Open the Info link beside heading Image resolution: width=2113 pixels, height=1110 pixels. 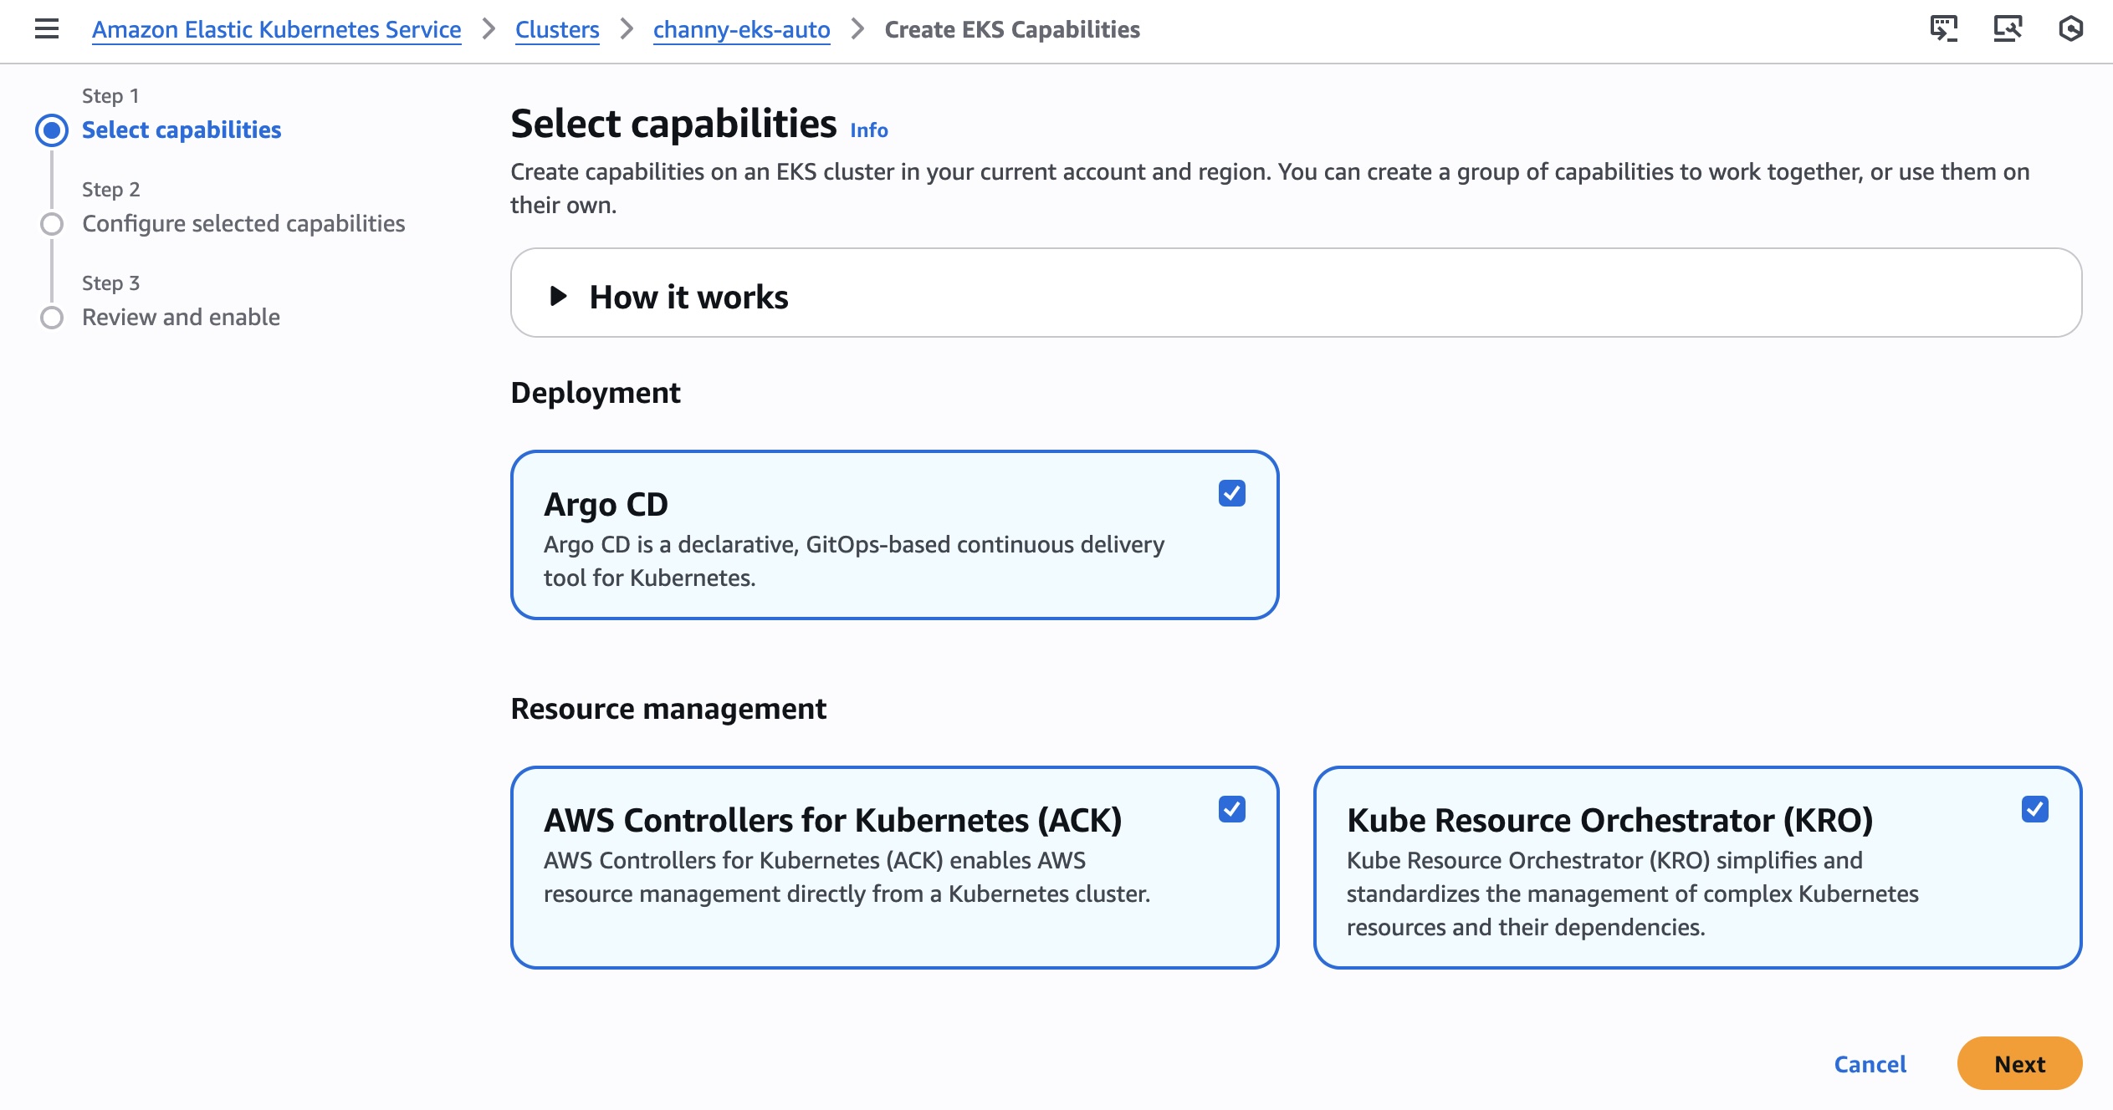tap(868, 130)
